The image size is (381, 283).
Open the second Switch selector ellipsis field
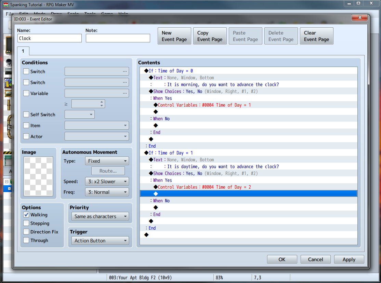[97, 82]
